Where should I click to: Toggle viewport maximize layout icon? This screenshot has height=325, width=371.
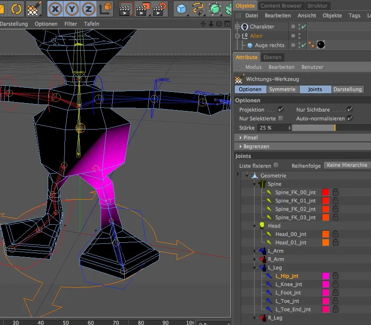click(x=227, y=24)
